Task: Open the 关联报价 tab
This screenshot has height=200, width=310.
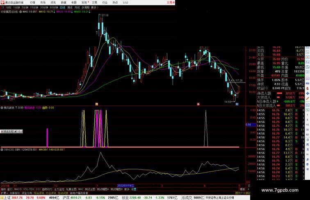Action: click(15, 193)
